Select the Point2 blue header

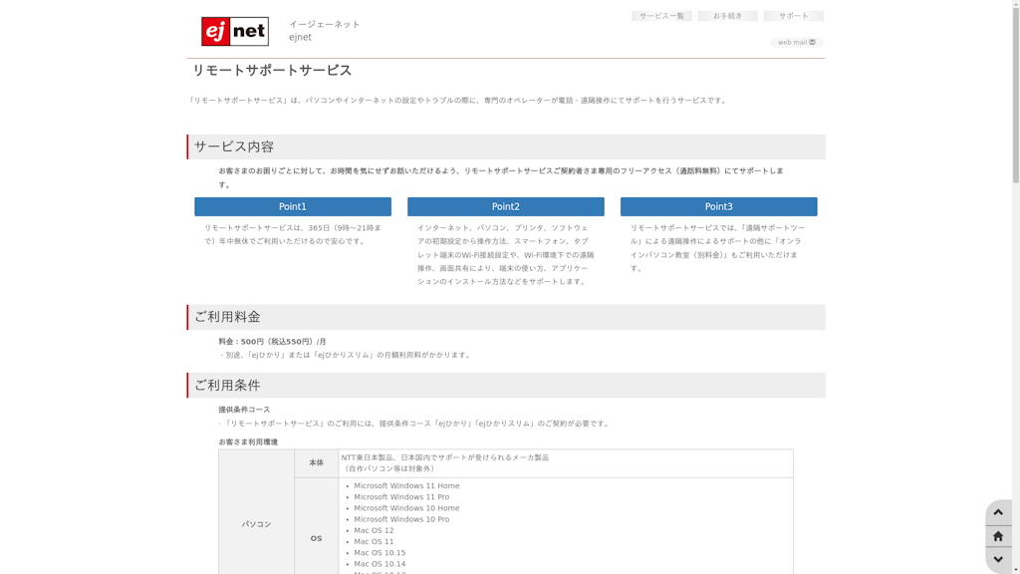pyautogui.click(x=505, y=206)
